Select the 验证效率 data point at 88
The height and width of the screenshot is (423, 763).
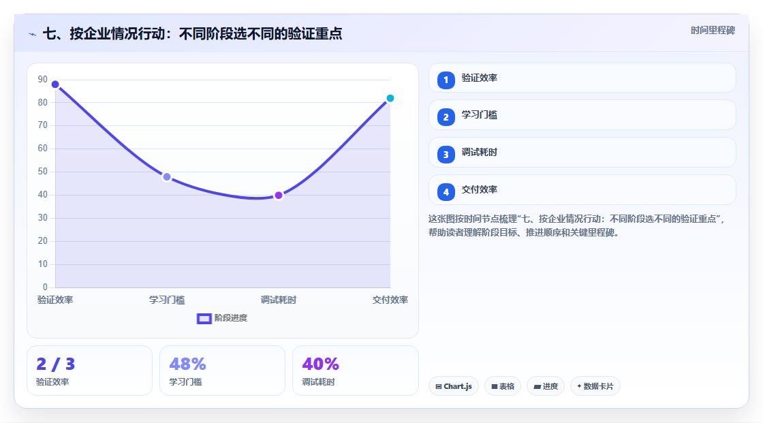(x=55, y=84)
